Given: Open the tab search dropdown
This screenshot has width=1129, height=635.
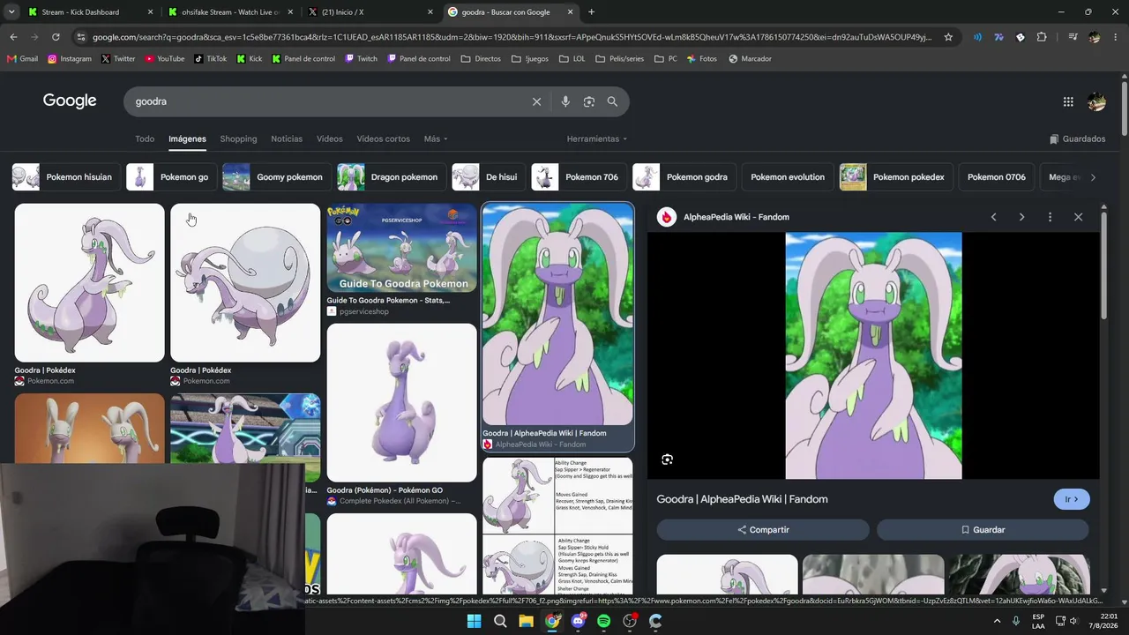Looking at the screenshot, I should pyautogui.click(x=11, y=12).
